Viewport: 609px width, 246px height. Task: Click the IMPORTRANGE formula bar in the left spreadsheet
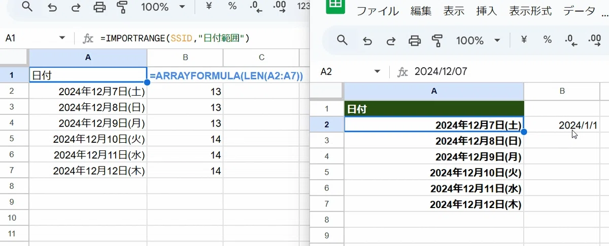pos(203,38)
